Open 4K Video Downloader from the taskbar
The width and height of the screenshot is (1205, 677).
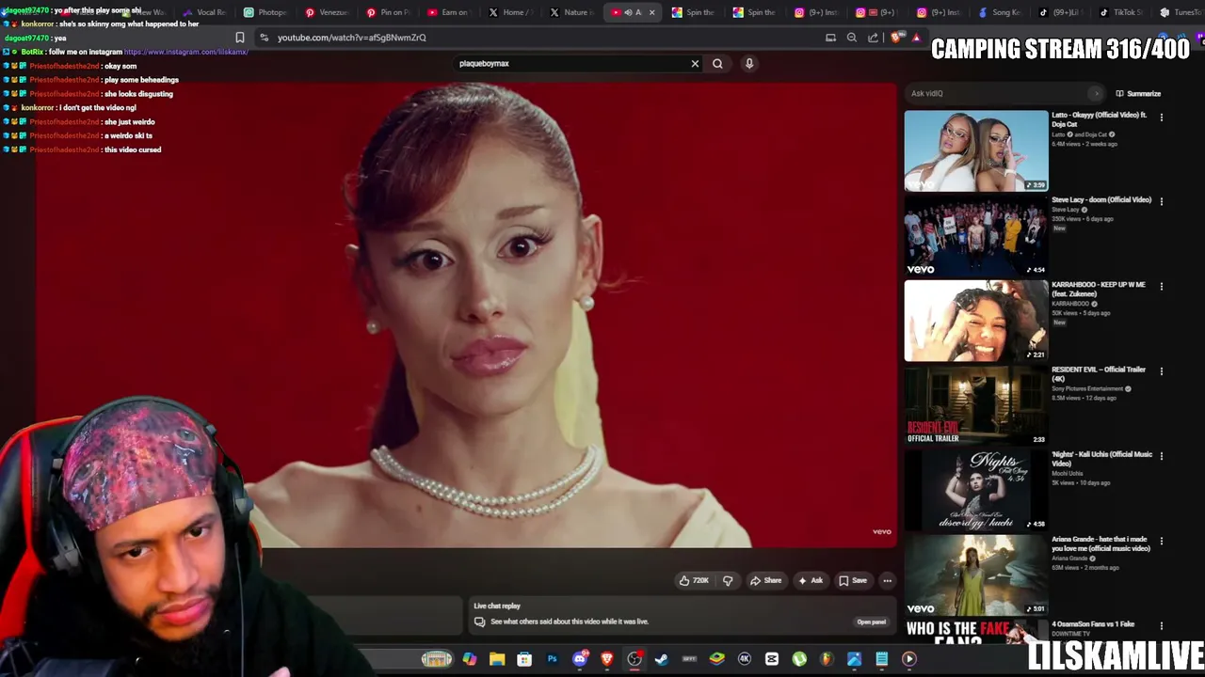pyautogui.click(x=745, y=659)
